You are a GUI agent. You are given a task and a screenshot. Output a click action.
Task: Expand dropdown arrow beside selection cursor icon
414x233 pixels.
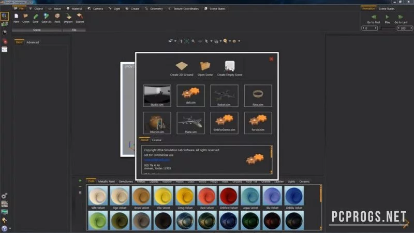[211, 41]
